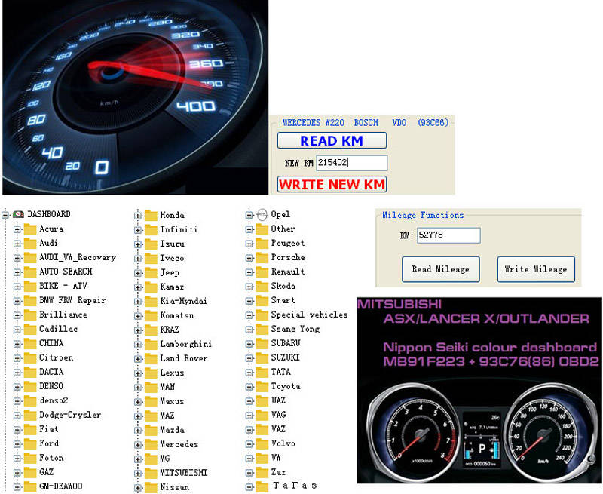Click the MITSUBISHI folder icon
This screenshot has width=603, height=494.
point(151,473)
